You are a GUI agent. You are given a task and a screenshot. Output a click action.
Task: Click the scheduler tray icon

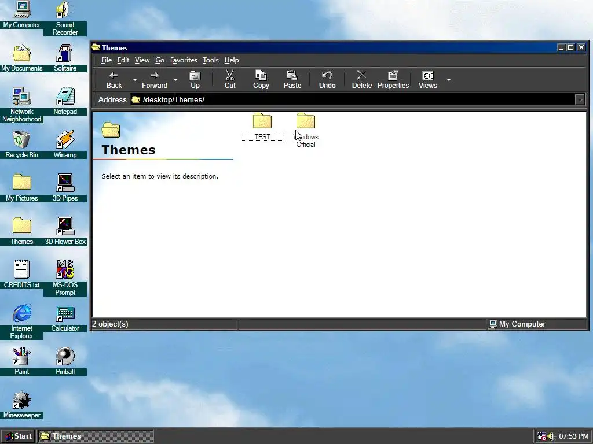(x=541, y=436)
